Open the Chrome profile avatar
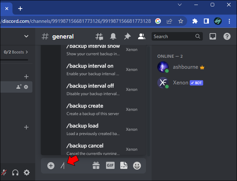Screen dimensions: 237x181 point(218,21)
